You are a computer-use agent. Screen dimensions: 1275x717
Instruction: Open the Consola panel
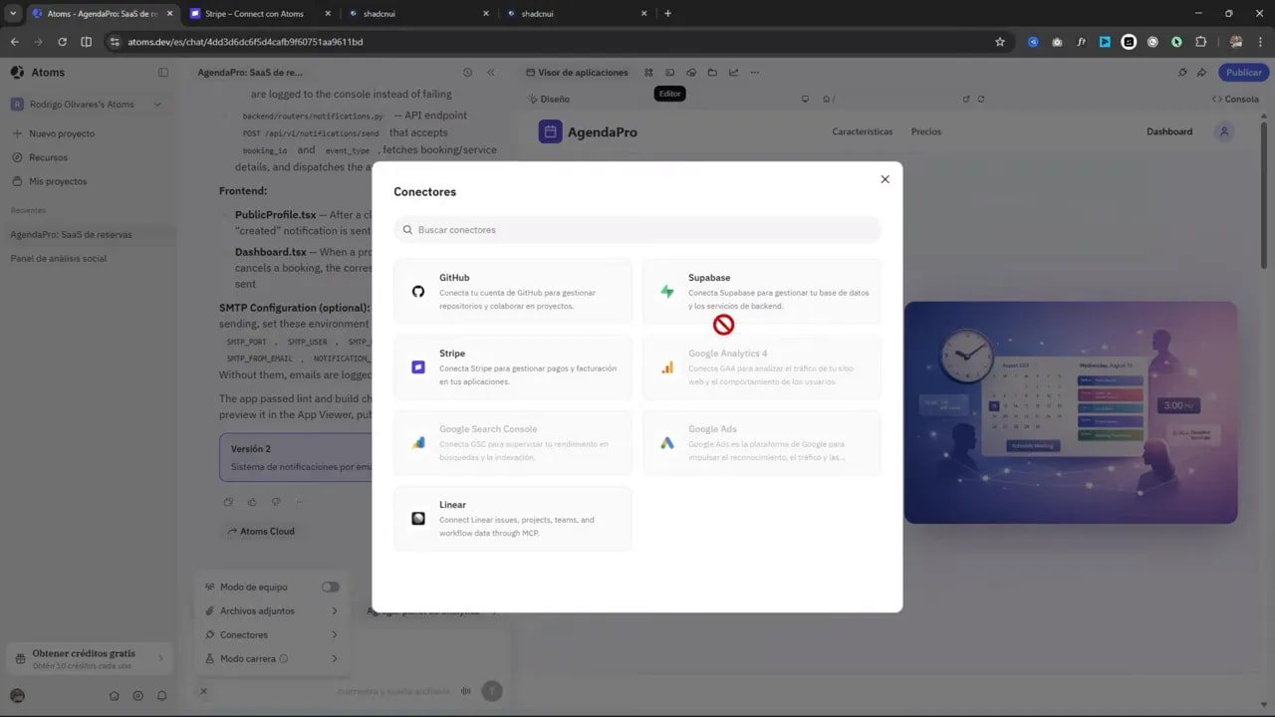[x=1235, y=100]
